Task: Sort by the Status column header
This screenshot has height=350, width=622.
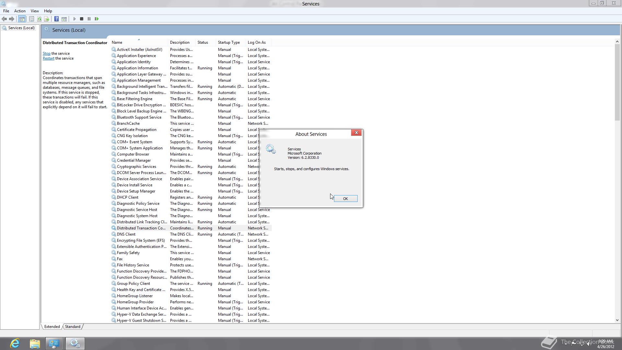Action: point(206,42)
